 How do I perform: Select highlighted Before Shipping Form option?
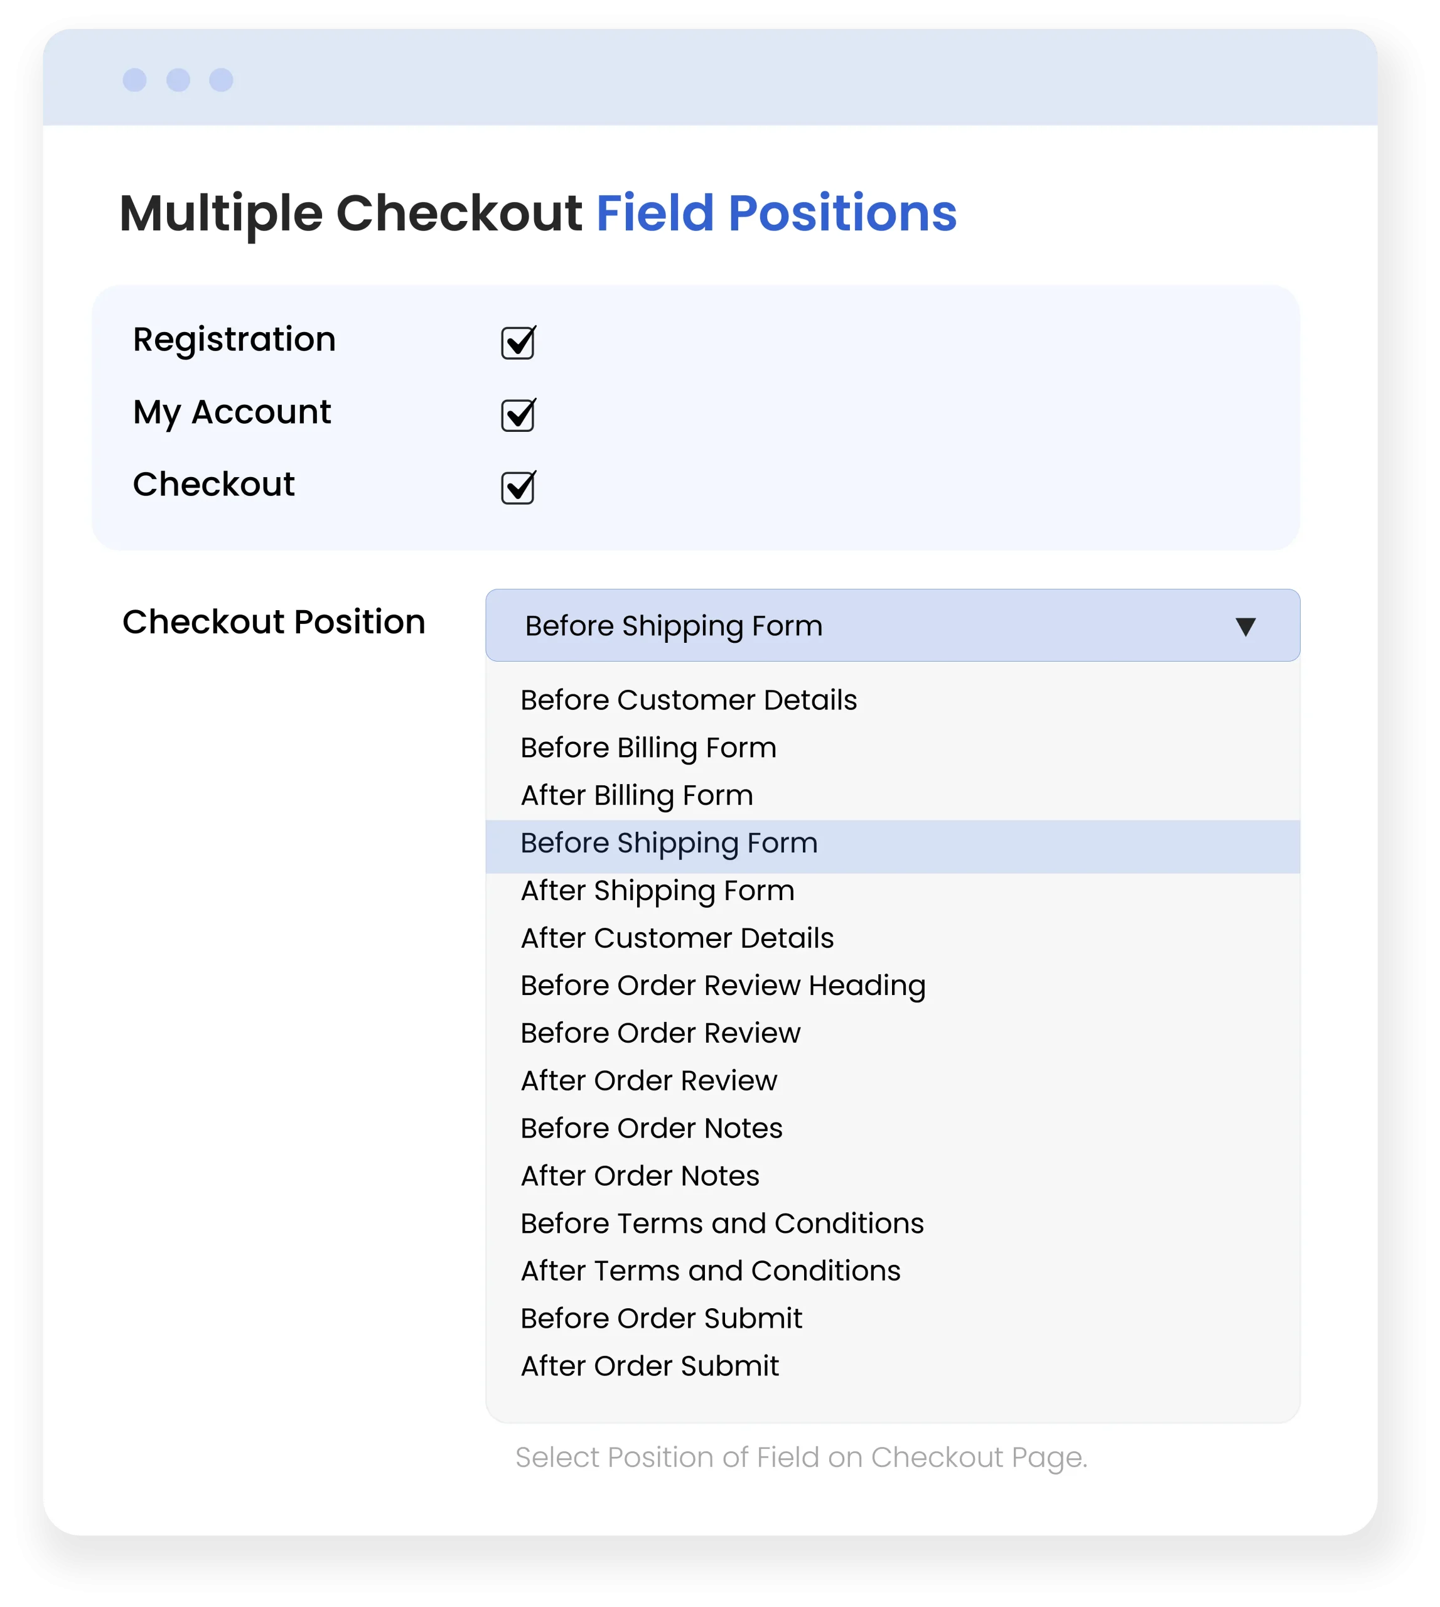pyautogui.click(x=669, y=844)
